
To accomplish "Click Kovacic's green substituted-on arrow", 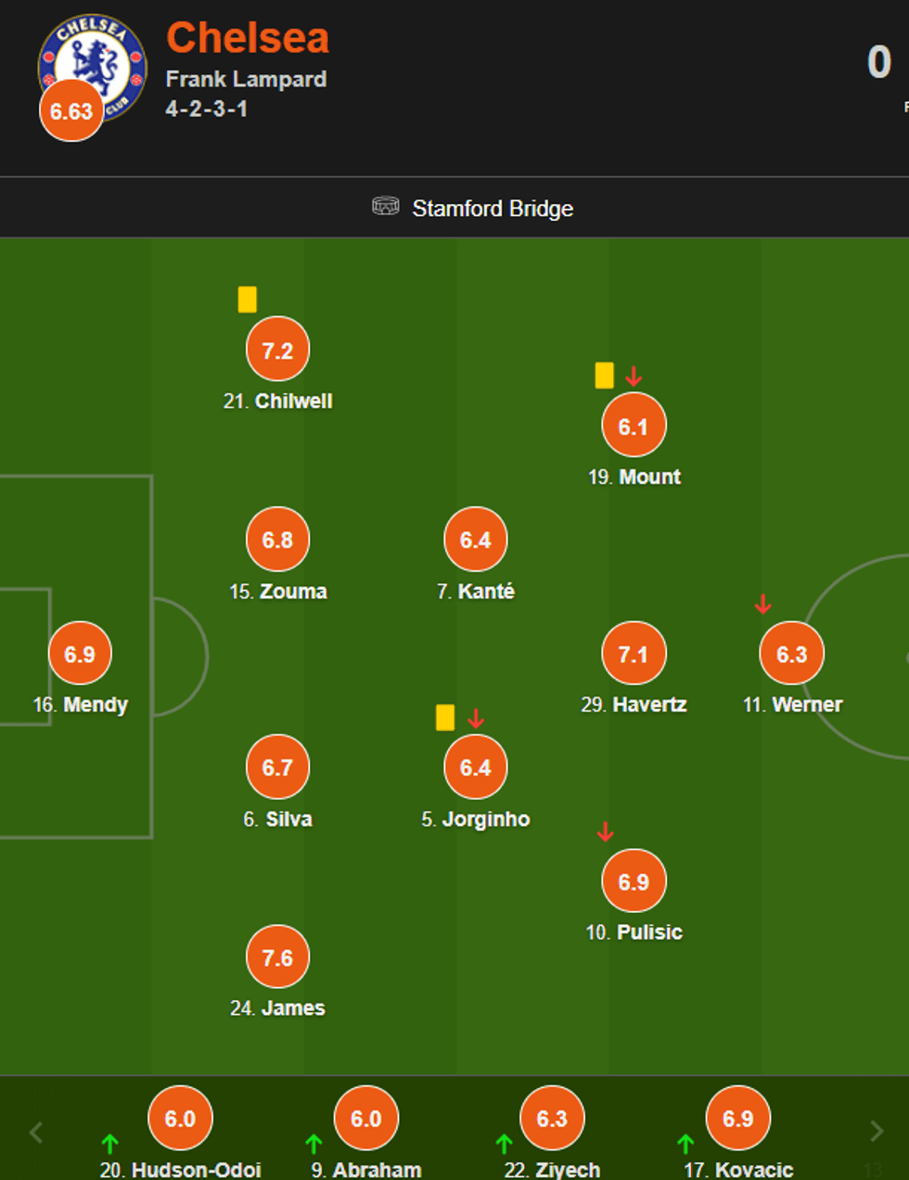I will pyautogui.click(x=685, y=1144).
